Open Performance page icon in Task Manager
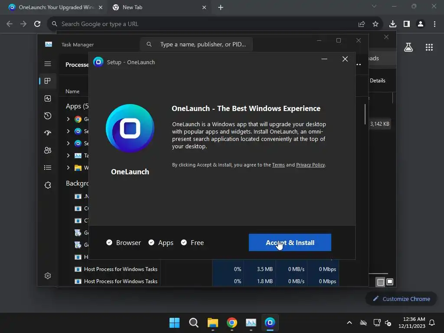The image size is (444, 333). (x=48, y=98)
